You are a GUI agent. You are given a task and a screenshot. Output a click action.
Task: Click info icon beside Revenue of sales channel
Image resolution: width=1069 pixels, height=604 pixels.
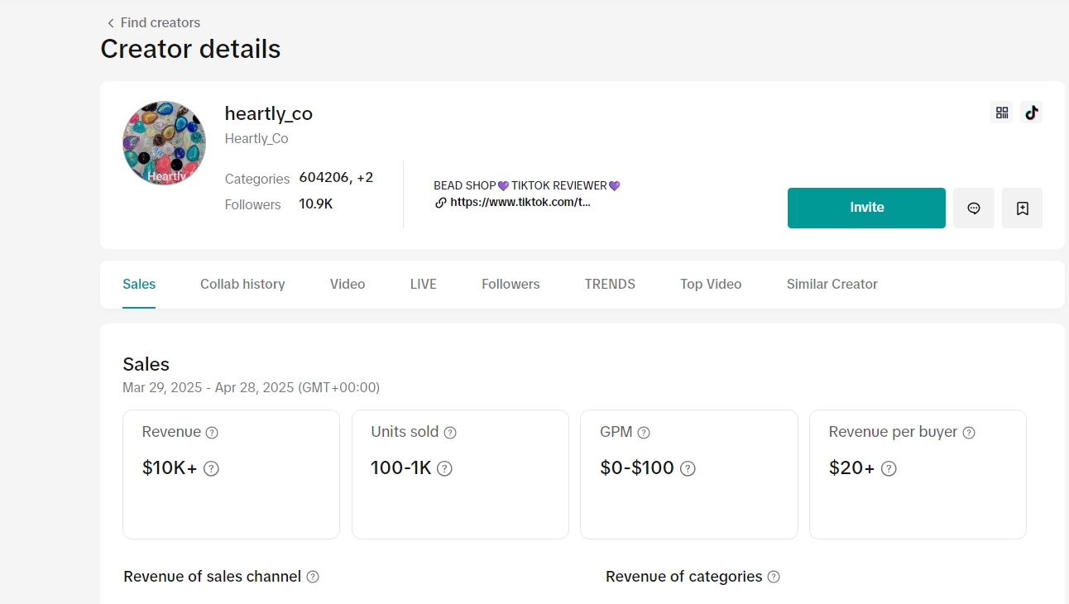[x=313, y=577]
